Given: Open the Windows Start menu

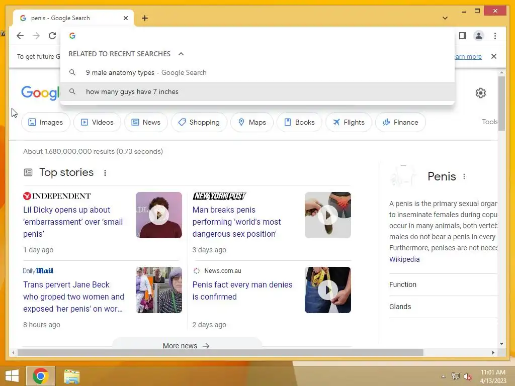Looking at the screenshot, I should [x=12, y=376].
